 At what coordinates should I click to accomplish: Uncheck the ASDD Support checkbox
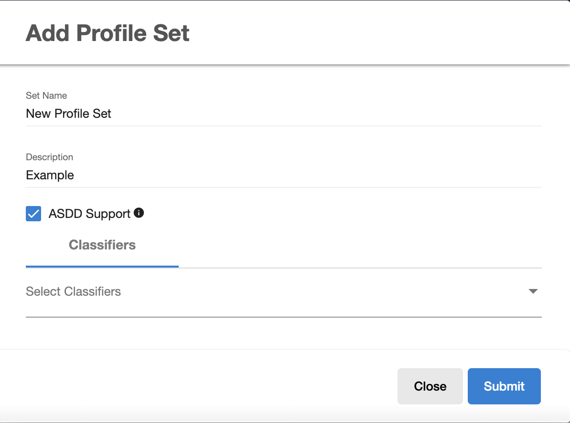click(33, 214)
